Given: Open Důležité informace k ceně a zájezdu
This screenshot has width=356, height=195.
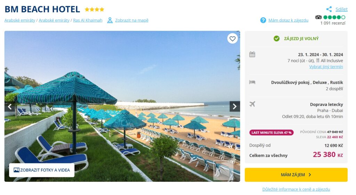Looking at the screenshot, I should click(296, 189).
